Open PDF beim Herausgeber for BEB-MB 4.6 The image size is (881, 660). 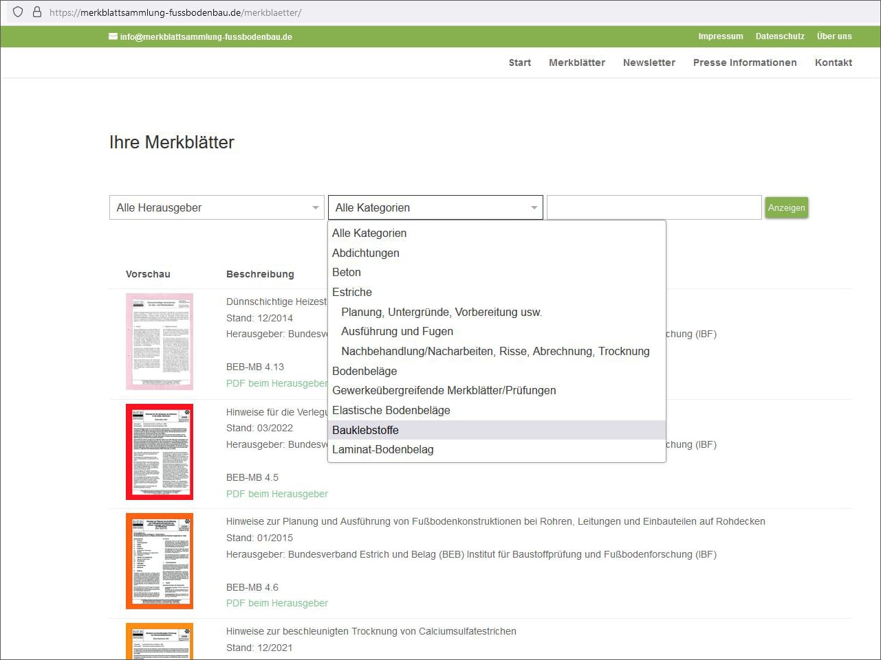277,603
